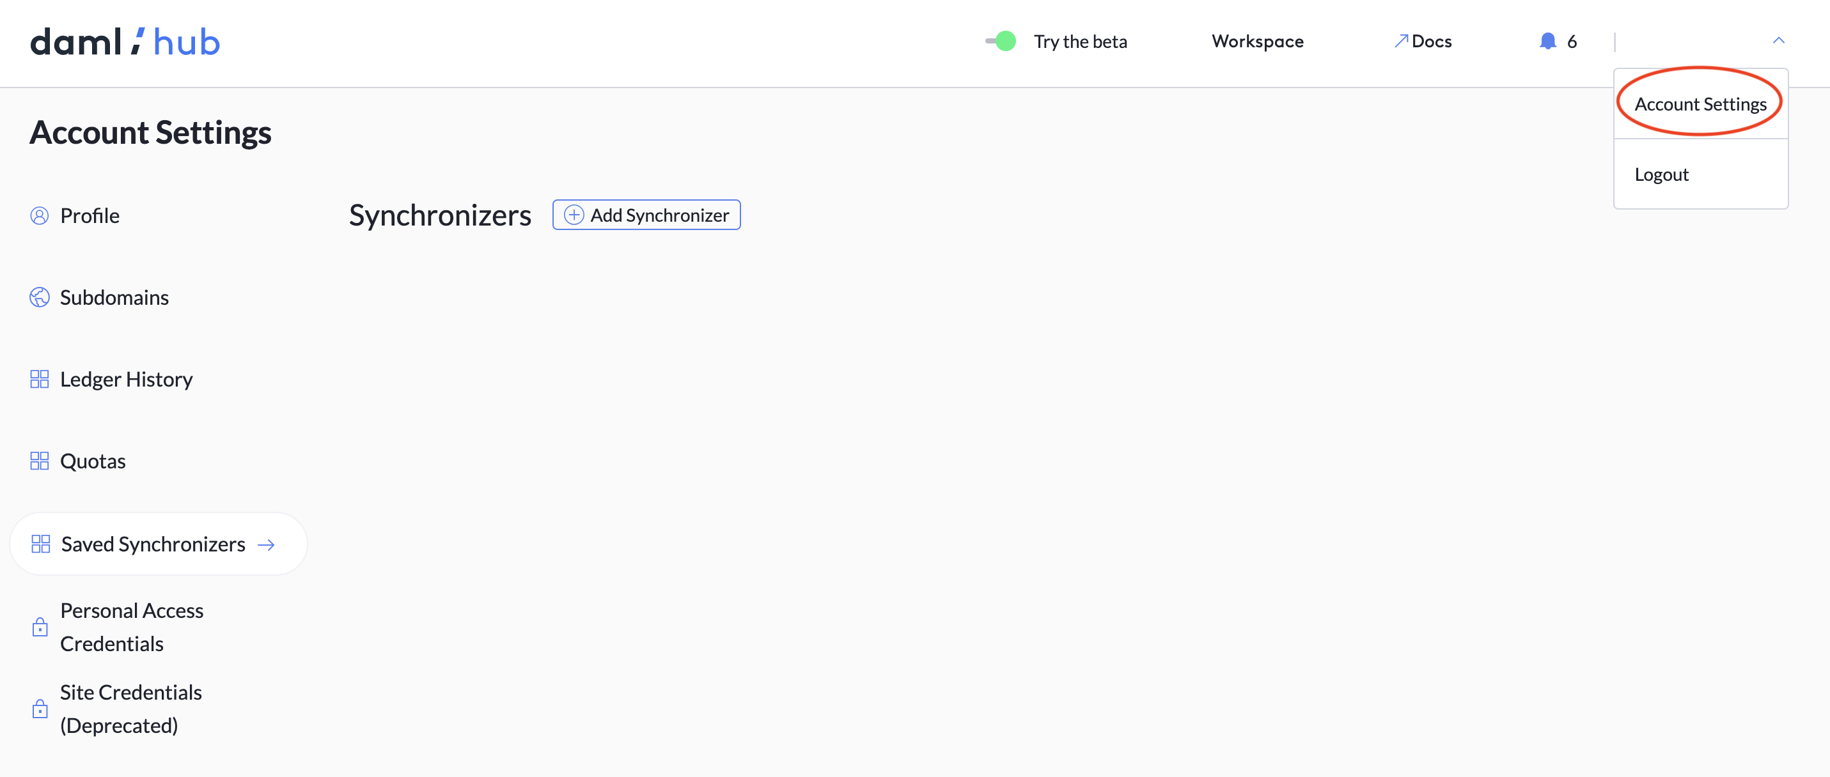The height and width of the screenshot is (777, 1830).
Task: Collapse the account menu with the chevron
Action: click(1779, 40)
